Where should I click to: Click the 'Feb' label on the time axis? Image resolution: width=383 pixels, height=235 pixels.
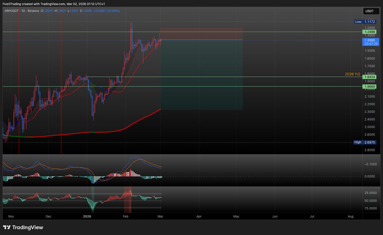pyautogui.click(x=125, y=216)
